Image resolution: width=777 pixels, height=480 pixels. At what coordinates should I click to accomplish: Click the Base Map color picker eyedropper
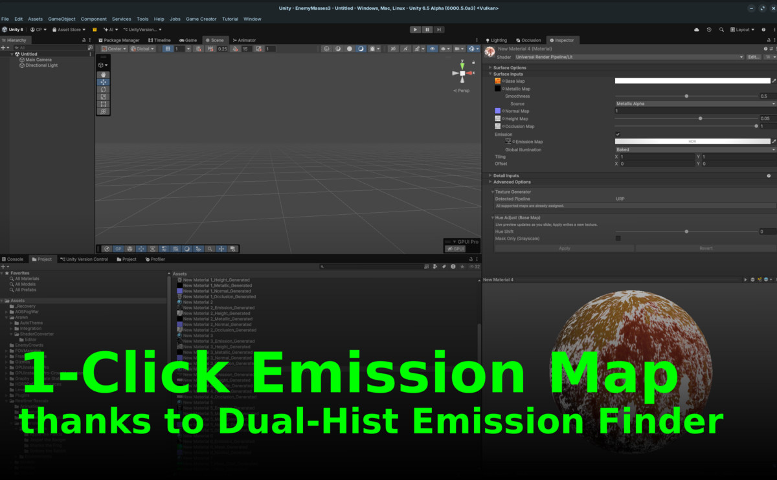tap(774, 81)
